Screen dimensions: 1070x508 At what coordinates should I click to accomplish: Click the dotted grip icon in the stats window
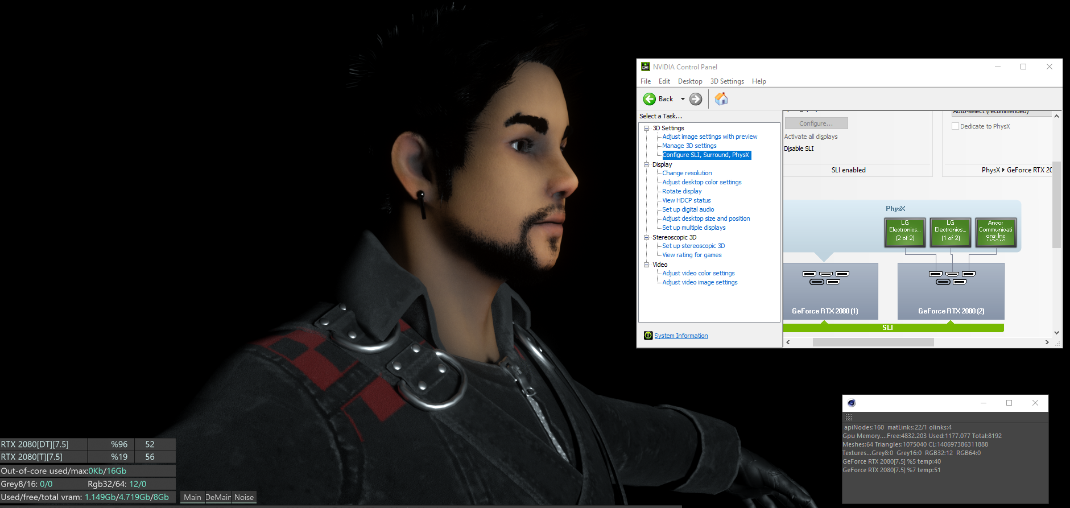(849, 418)
